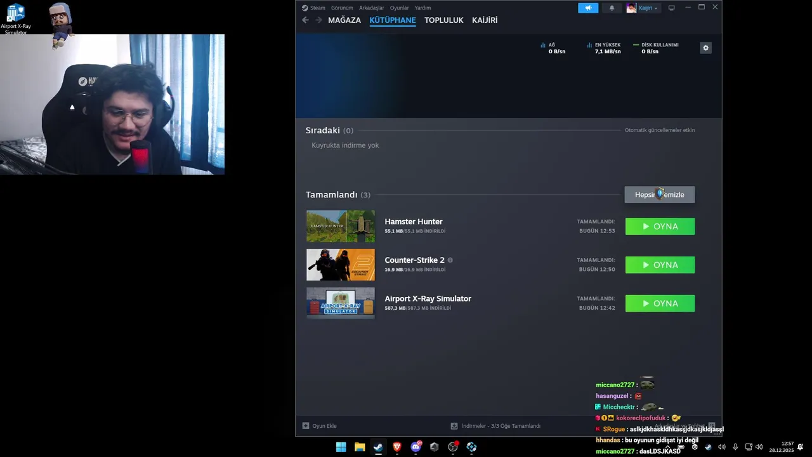Play Airport X-Ray Simulator with OYNA button
Viewport: 812px width, 457px height.
[x=660, y=303]
